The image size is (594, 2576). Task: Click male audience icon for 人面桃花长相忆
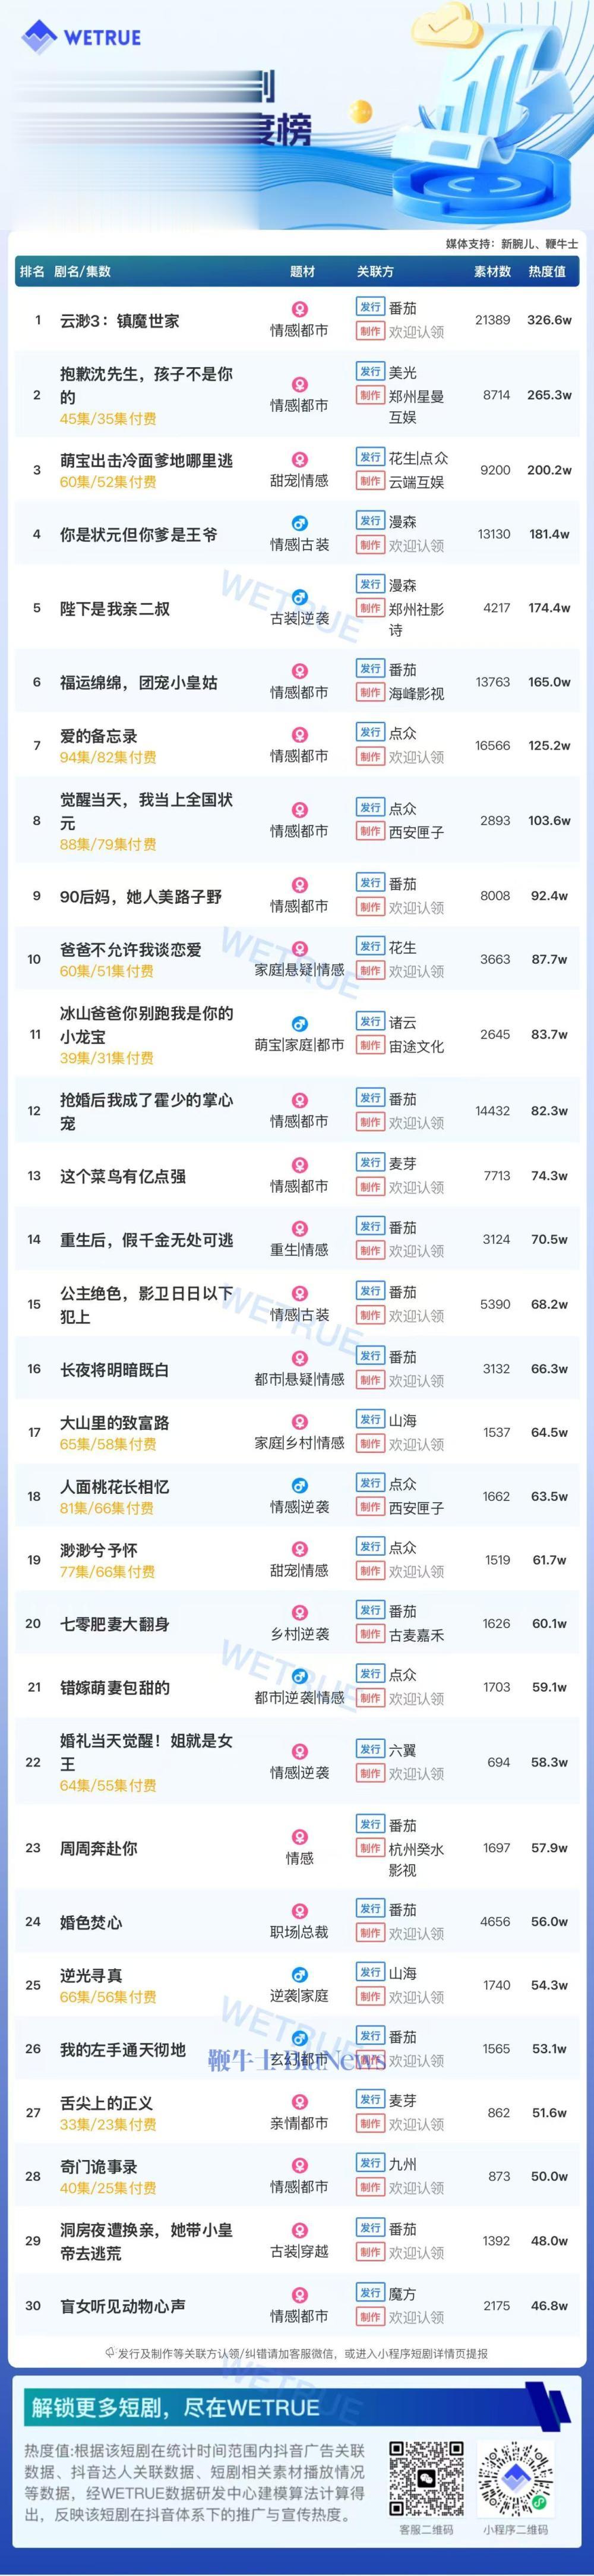299,1486
